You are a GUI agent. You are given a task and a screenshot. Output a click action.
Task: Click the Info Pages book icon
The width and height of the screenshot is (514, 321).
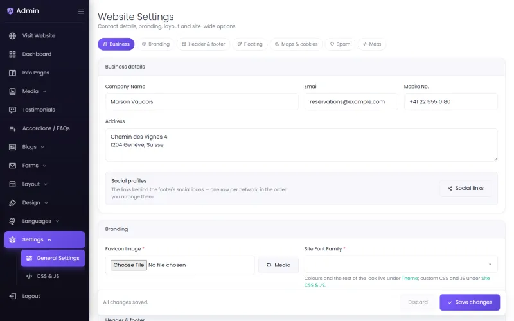tap(12, 73)
